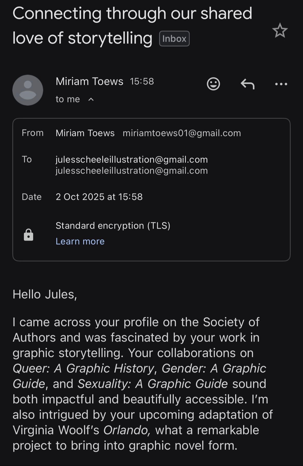Reply to Miriam Toews' message
The height and width of the screenshot is (466, 303).
tap(247, 84)
